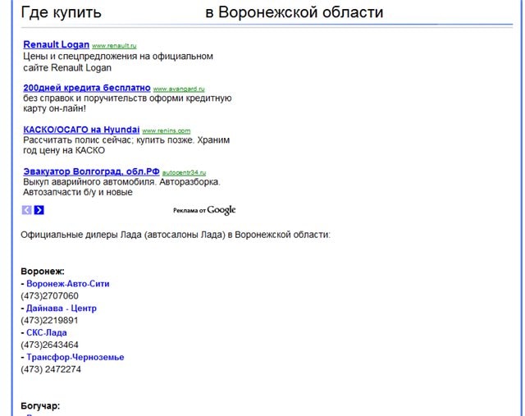Viewport: 525px width, 416px height.
Task: Click the Renault Logan ad description text
Action: click(118, 62)
